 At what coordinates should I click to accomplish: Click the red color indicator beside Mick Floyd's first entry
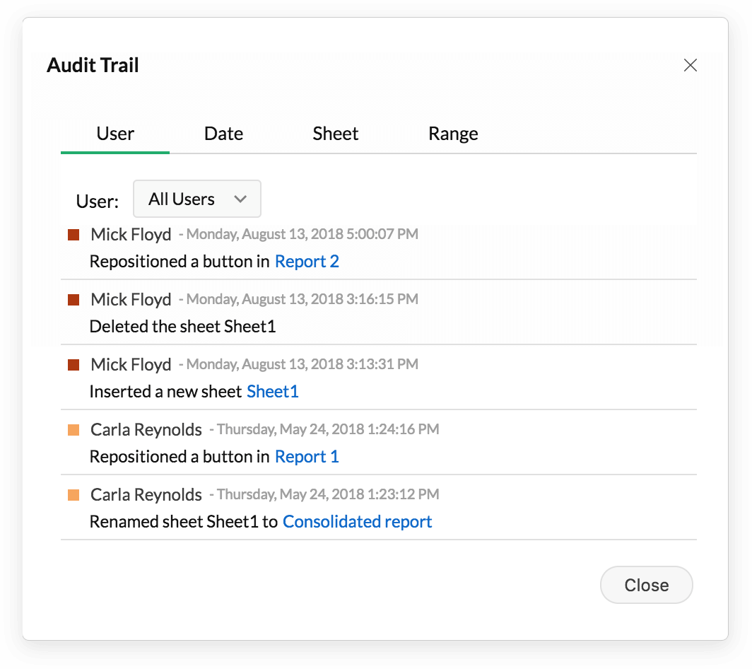click(x=74, y=233)
